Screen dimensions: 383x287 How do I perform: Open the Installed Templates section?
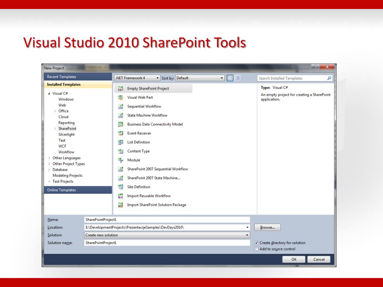pyautogui.click(x=78, y=84)
